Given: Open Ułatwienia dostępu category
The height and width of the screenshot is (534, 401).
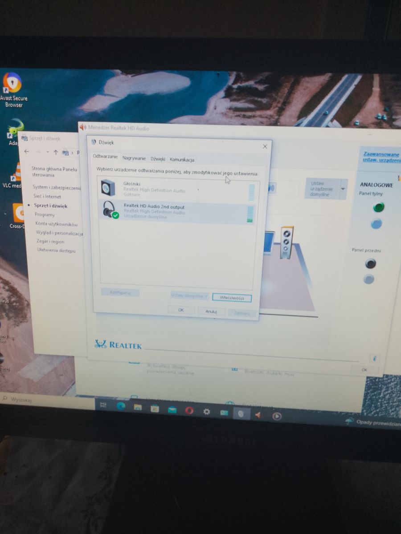Looking at the screenshot, I should (x=56, y=251).
